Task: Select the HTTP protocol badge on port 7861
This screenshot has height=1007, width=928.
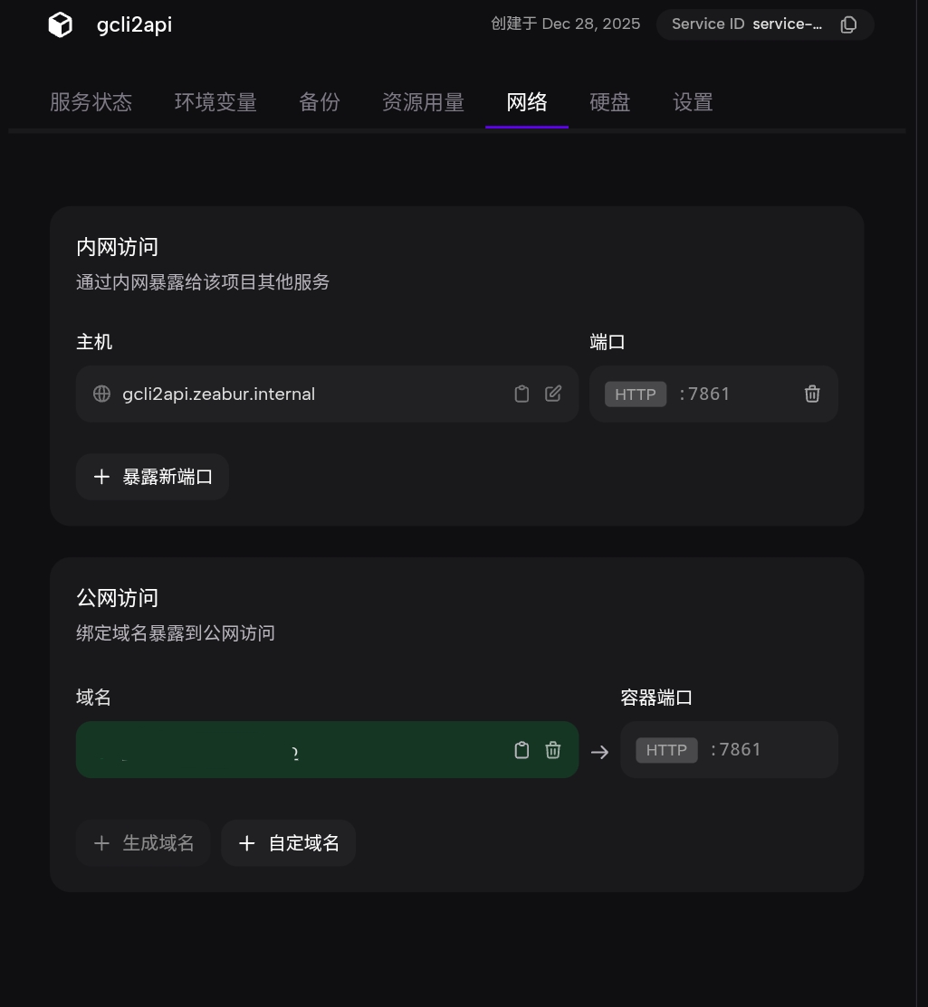Action: click(x=635, y=394)
